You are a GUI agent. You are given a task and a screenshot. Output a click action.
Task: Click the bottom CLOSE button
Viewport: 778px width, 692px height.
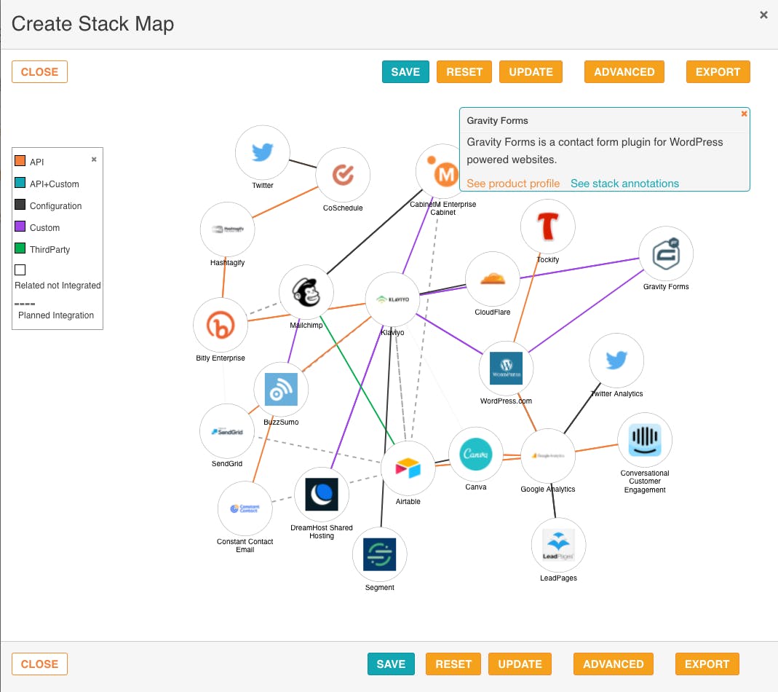(40, 664)
